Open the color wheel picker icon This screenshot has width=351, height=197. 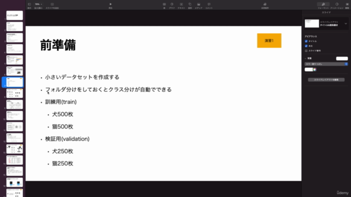[x=314, y=69]
